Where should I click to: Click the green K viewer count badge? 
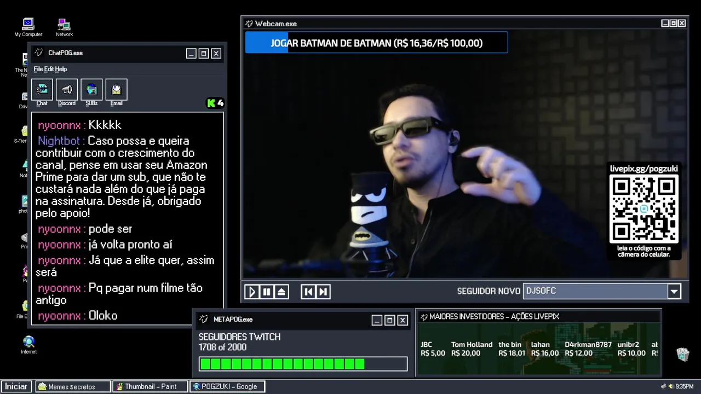[x=215, y=103]
